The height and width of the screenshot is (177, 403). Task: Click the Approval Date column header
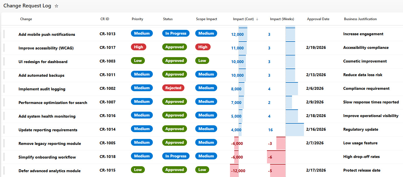click(318, 19)
